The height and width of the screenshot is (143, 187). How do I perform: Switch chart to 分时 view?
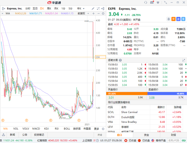point(28,9)
